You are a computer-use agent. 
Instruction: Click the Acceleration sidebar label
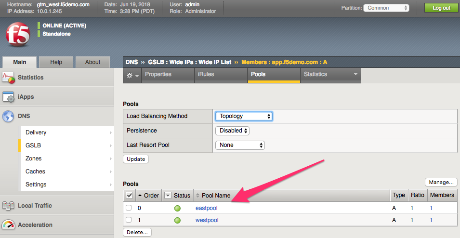[35, 225]
